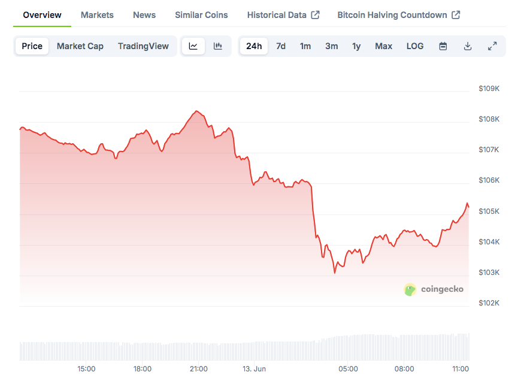Click the price line peak near 21:00

click(196, 111)
